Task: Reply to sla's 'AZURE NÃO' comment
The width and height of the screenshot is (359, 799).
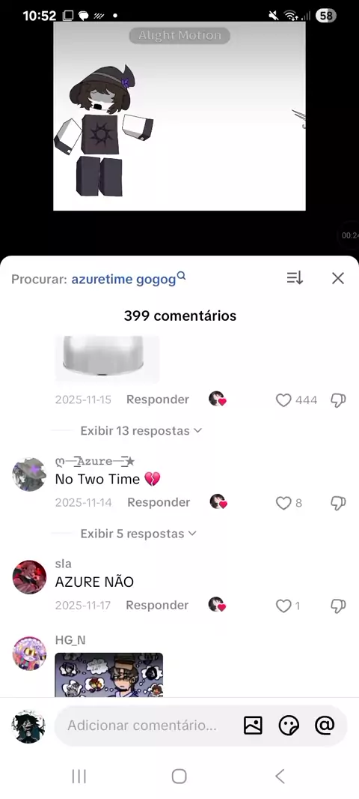Action: tap(157, 605)
